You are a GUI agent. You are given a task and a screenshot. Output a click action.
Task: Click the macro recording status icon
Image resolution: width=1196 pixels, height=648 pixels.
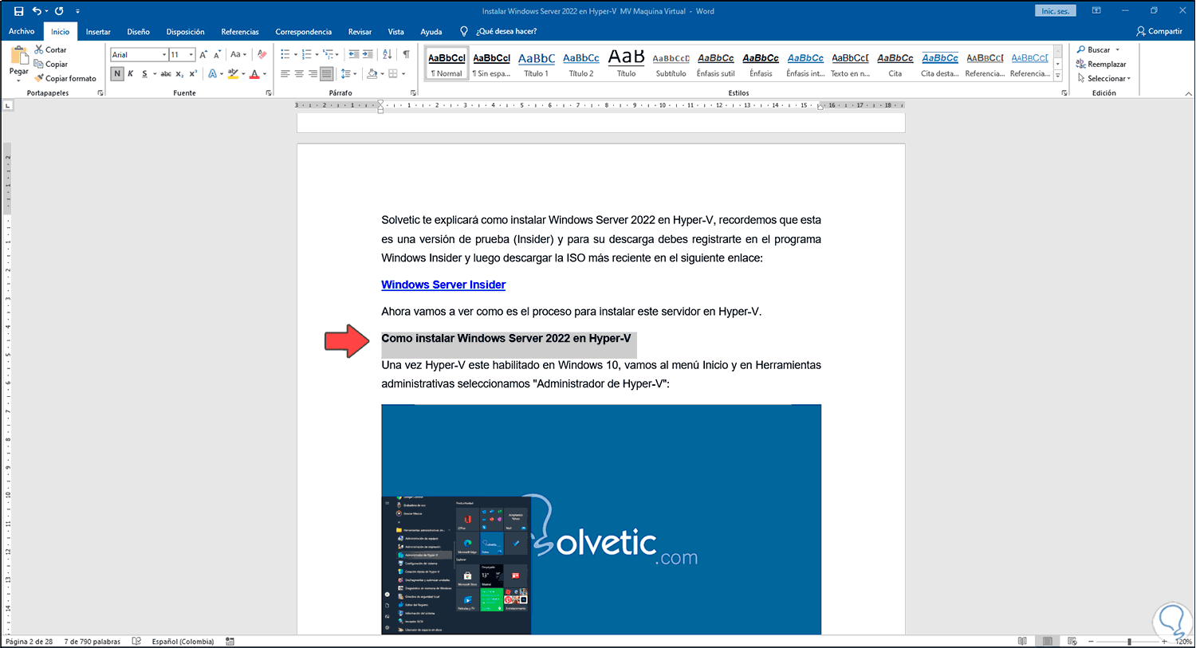pyautogui.click(x=230, y=641)
